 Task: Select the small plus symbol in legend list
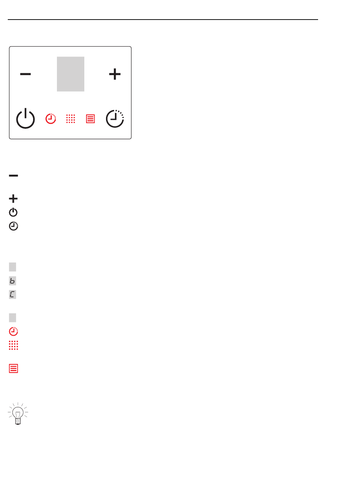pos(14,198)
